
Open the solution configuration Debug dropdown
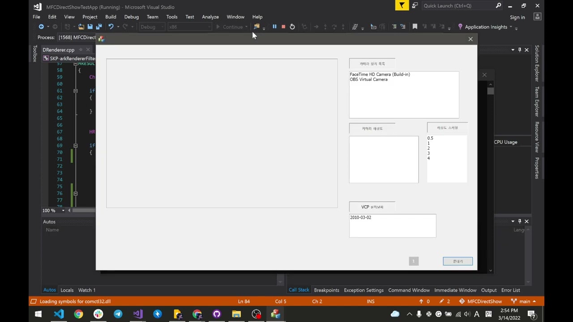coord(152,27)
